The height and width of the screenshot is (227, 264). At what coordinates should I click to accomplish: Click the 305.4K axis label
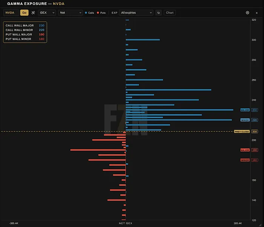click(x=238, y=223)
